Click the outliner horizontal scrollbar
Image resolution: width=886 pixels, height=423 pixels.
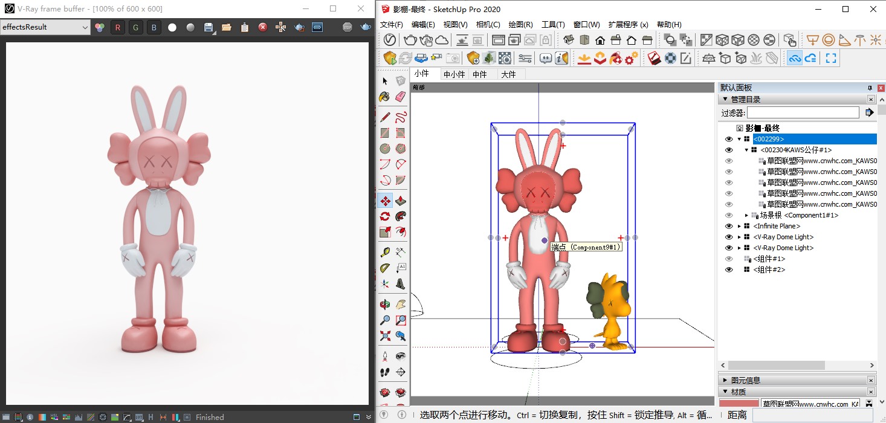point(777,366)
